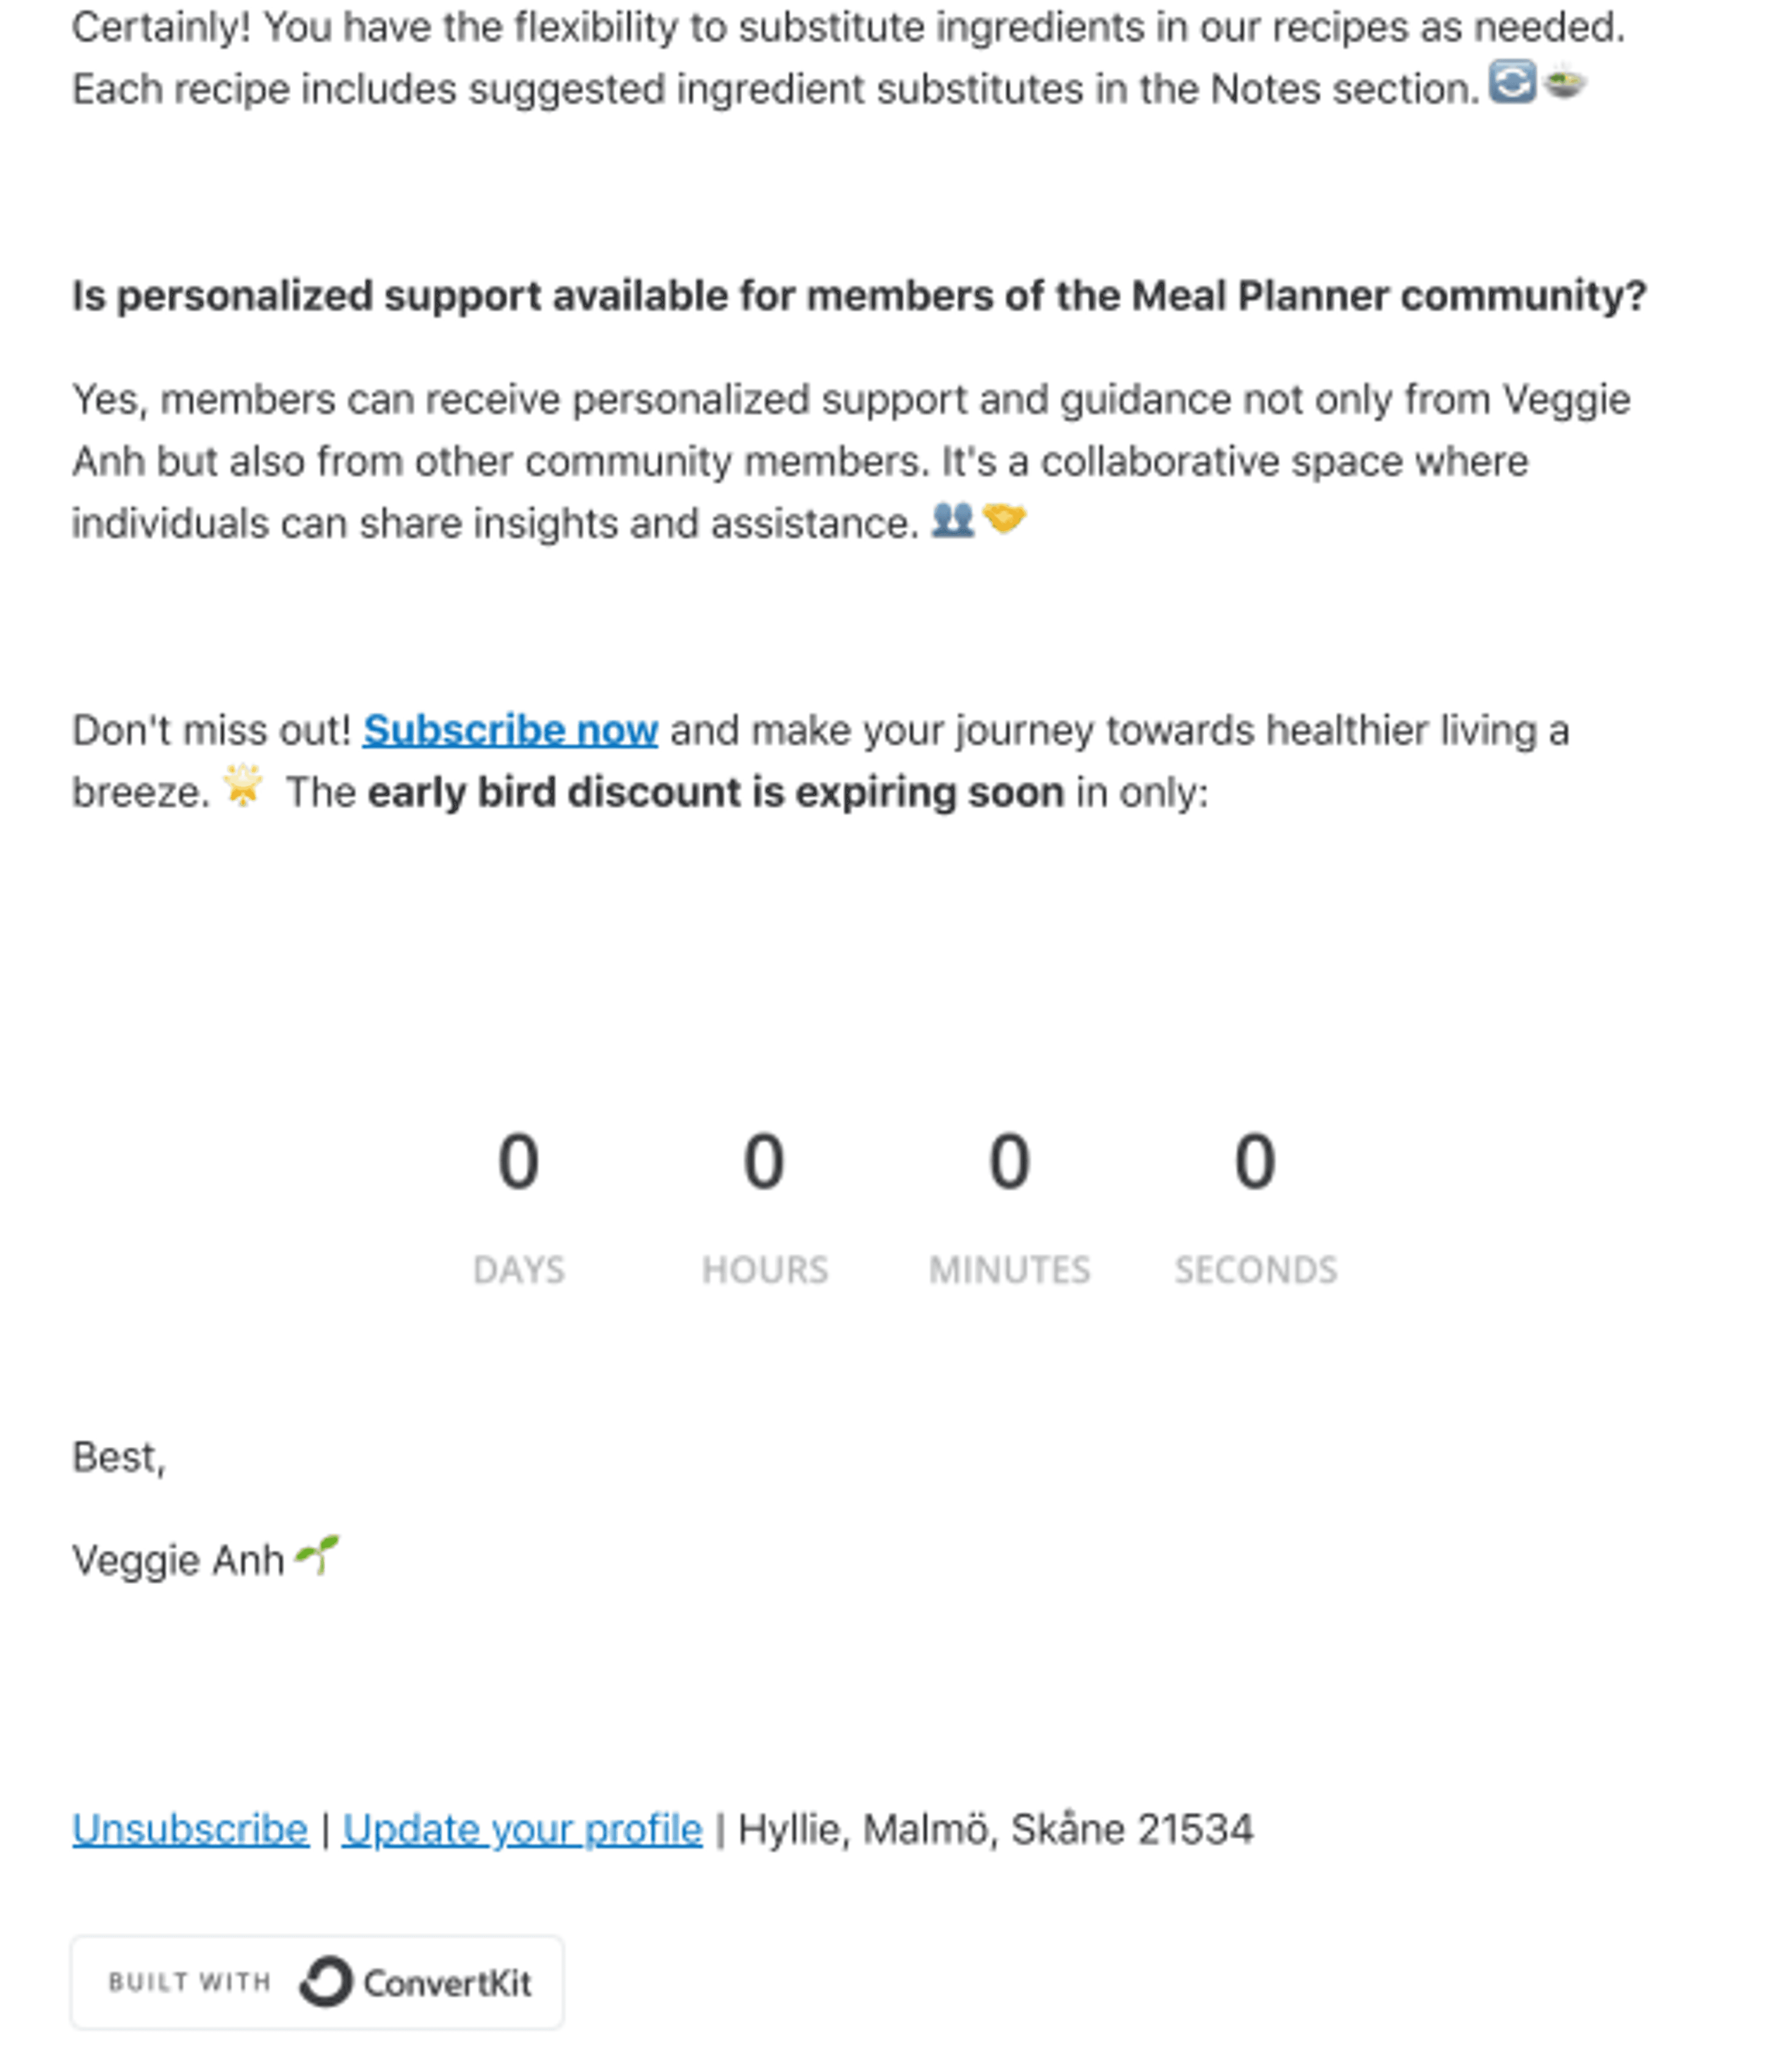Click the SECONDS label under the countdown
The height and width of the screenshot is (2072, 1771).
tap(1255, 1270)
